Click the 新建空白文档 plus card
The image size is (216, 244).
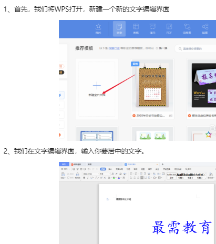(x=97, y=89)
